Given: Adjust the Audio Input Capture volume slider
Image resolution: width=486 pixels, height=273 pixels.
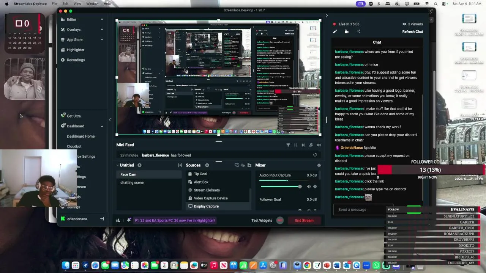Looking at the screenshot, I should (281, 187).
